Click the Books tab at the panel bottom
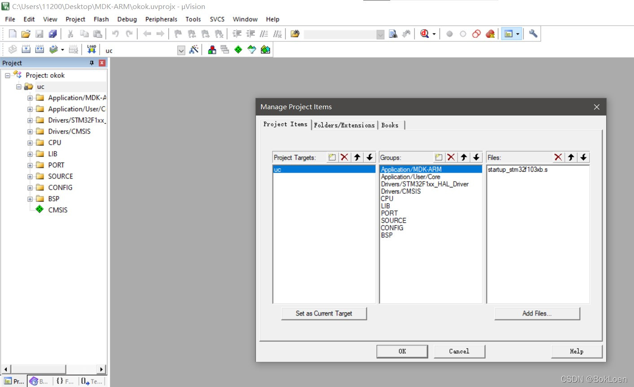Screen dimensions: 634x387 (x=39, y=381)
